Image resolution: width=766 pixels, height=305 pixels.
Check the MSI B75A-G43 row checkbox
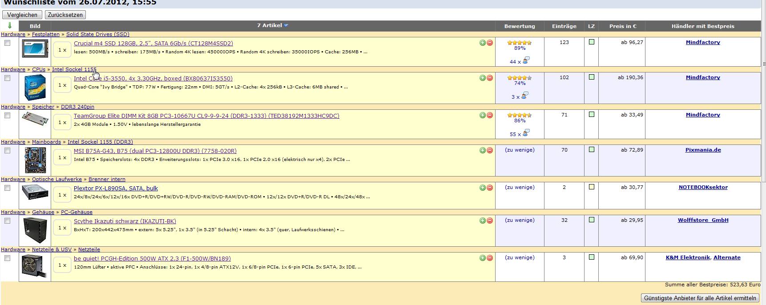pos(7,151)
